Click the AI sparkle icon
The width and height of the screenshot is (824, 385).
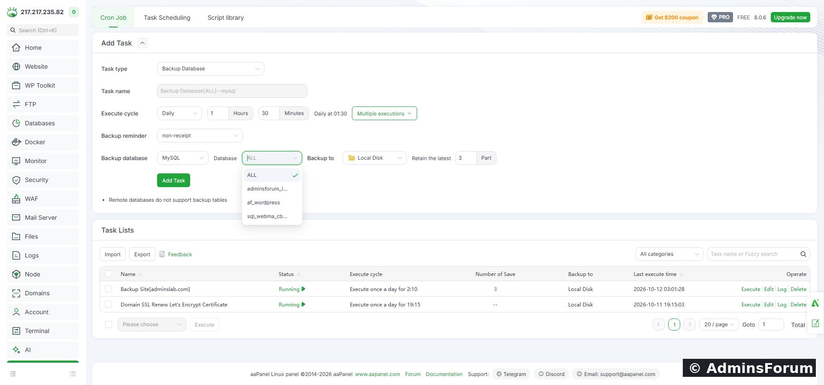[x=16, y=350]
